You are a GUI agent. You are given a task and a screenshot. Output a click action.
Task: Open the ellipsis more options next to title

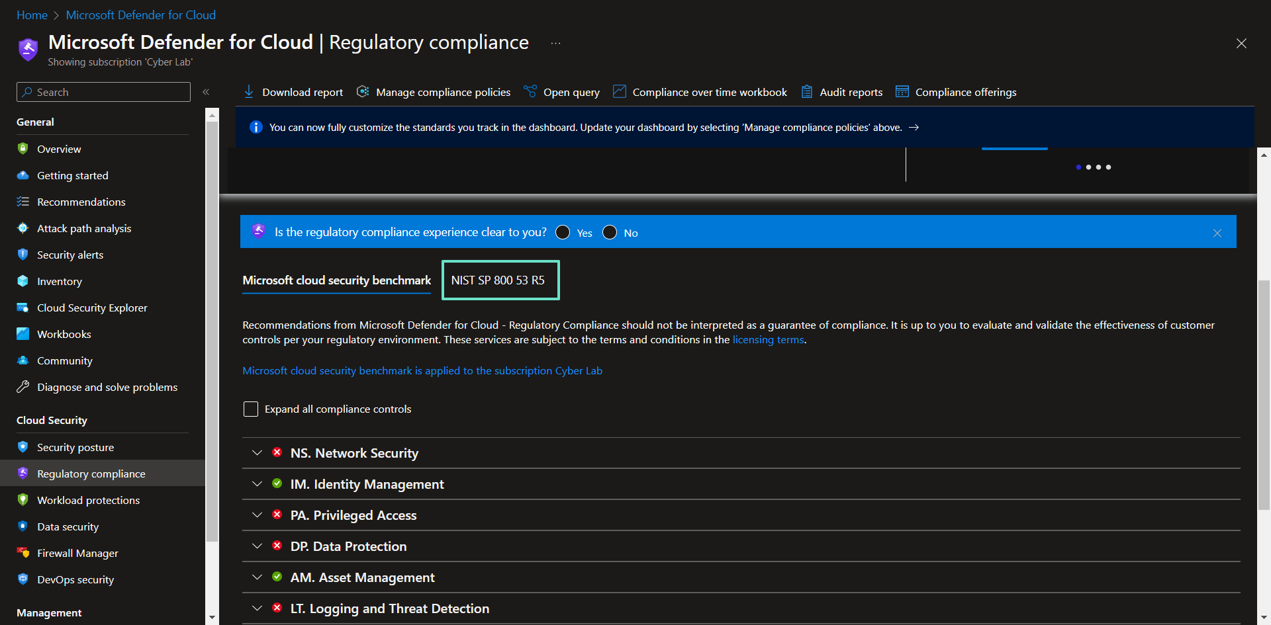pyautogui.click(x=556, y=43)
